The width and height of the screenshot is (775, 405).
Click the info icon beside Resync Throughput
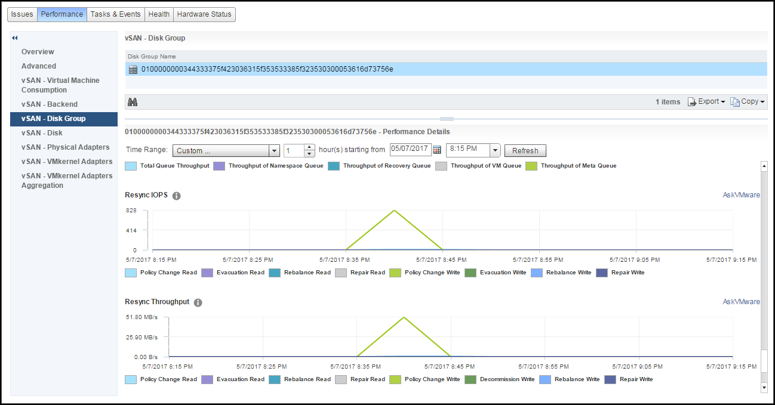coord(198,302)
